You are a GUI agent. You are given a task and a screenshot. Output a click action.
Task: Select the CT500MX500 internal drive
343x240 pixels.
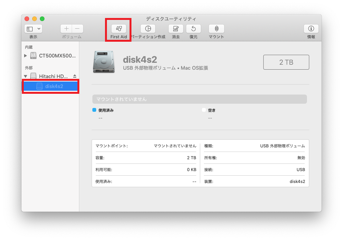[53, 56]
